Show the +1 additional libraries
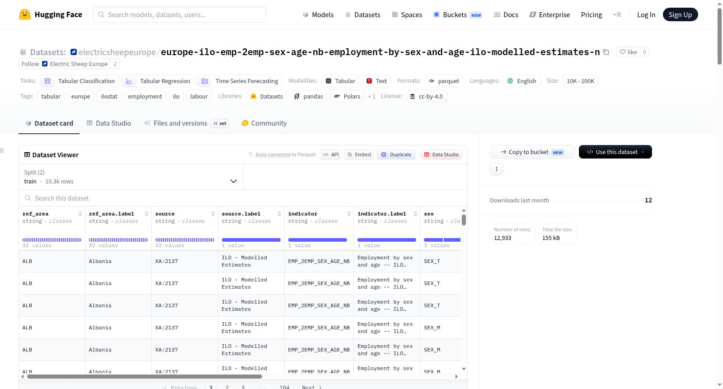The image size is (723, 389). (x=371, y=96)
